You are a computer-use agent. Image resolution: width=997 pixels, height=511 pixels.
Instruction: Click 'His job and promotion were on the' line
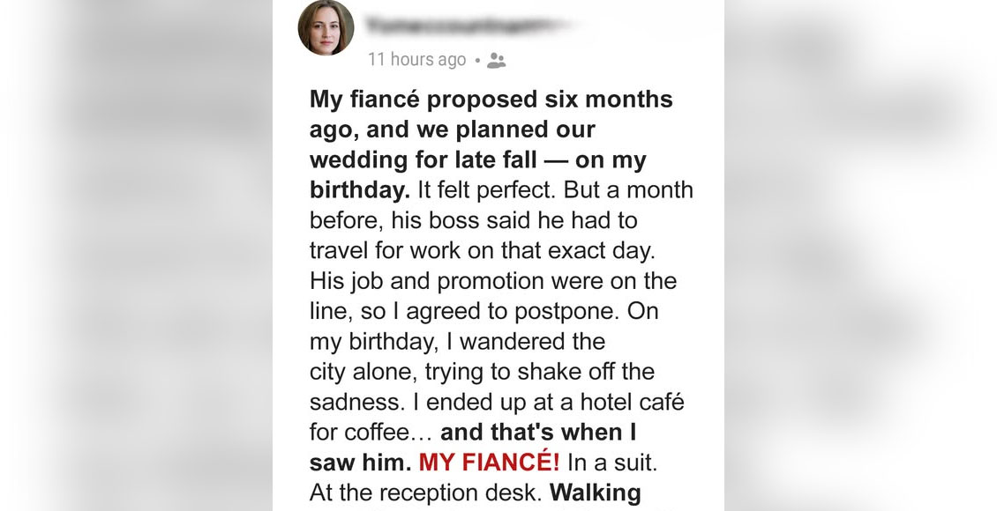pyautogui.click(x=493, y=280)
